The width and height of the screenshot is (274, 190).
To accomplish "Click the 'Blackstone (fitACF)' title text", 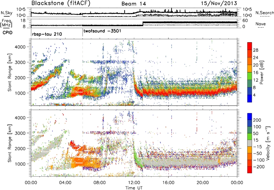I will coord(61,3).
